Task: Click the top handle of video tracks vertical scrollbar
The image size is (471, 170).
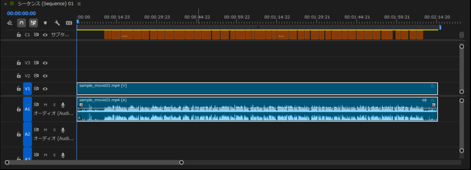Action: (462, 46)
